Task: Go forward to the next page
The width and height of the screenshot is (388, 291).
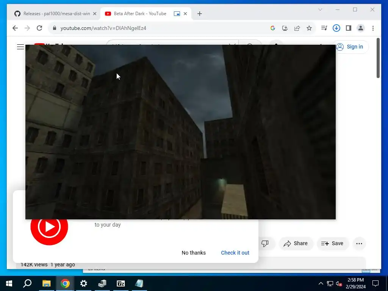Action: click(x=27, y=28)
